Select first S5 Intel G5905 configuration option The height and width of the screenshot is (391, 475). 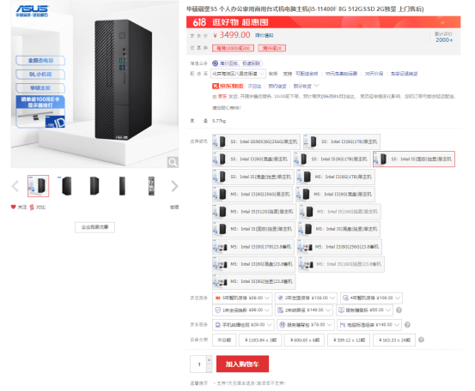[256, 141]
